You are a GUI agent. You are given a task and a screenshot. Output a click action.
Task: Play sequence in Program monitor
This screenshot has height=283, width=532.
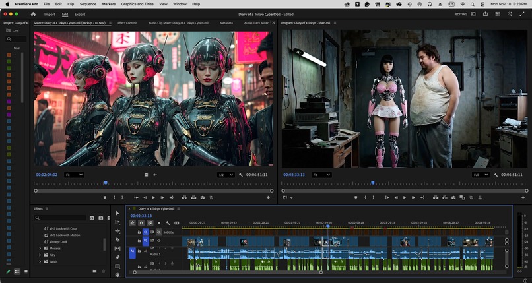point(405,197)
